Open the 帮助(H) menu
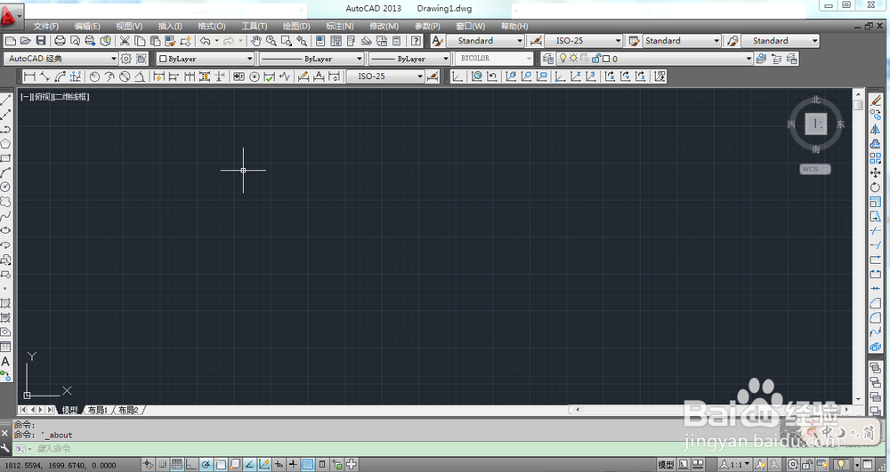Viewport: 890px width, 472px height. click(514, 26)
